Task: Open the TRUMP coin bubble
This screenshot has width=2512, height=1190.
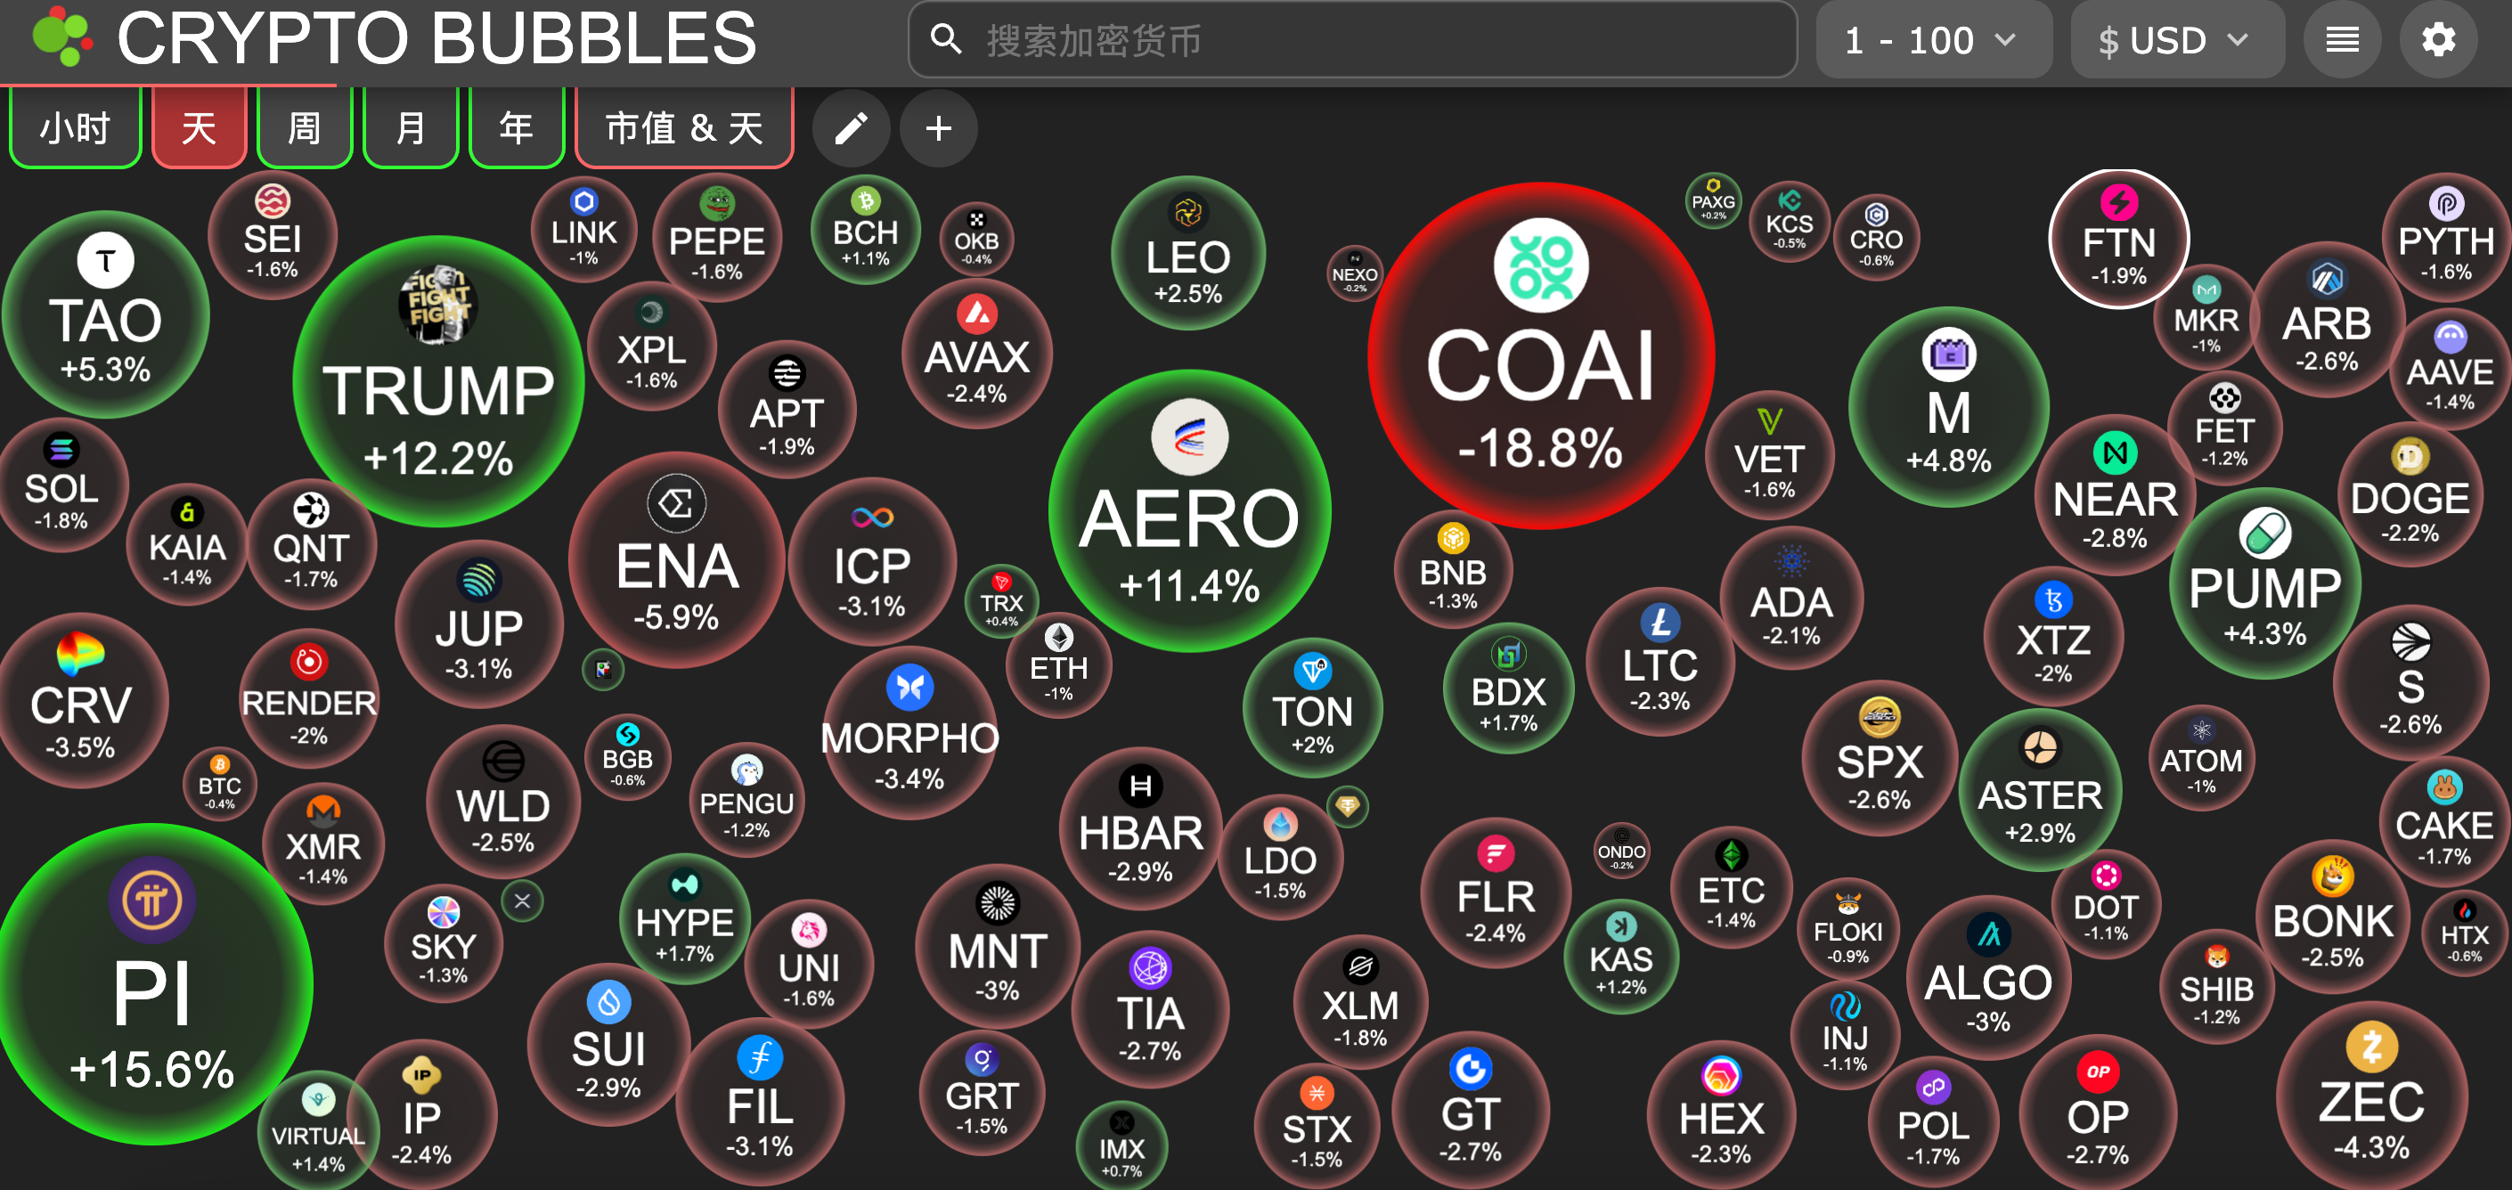Action: tap(438, 382)
